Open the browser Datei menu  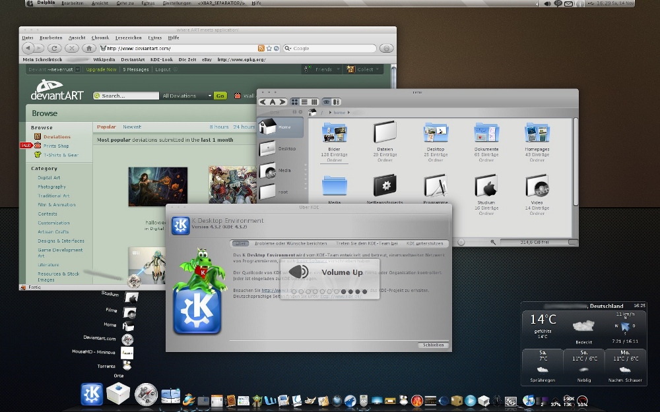click(x=28, y=38)
